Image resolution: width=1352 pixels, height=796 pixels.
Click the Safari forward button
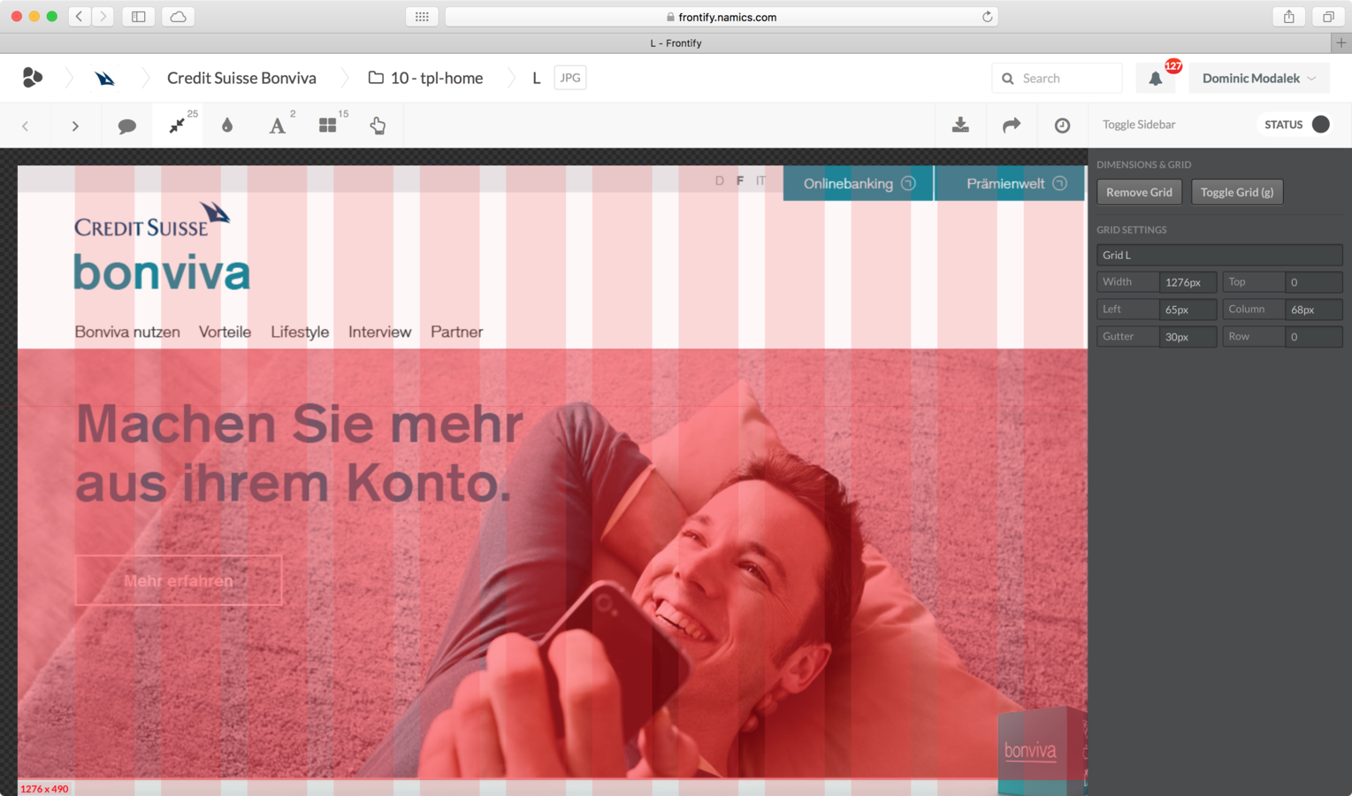[103, 16]
